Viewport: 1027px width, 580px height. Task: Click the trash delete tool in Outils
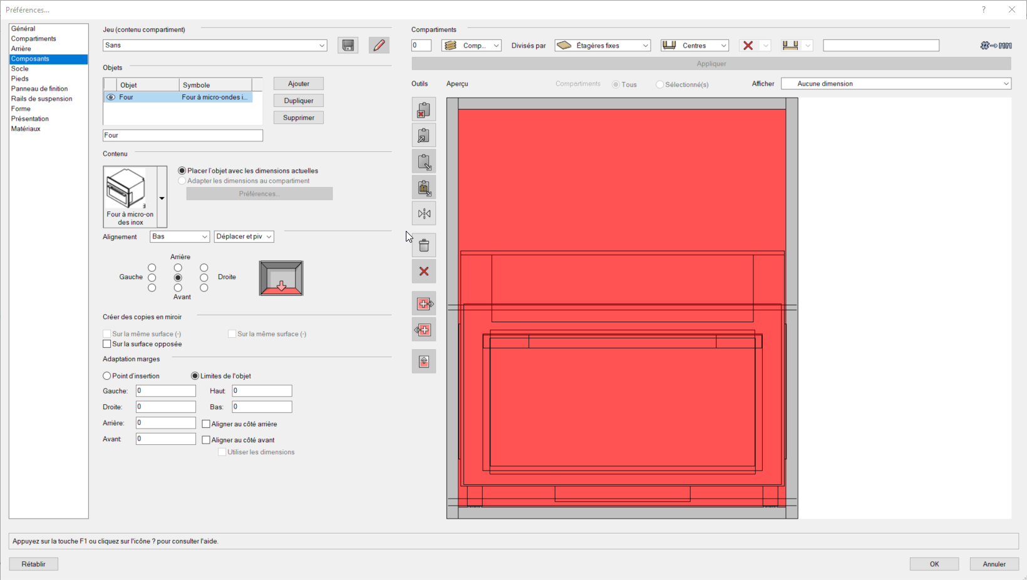coord(424,245)
